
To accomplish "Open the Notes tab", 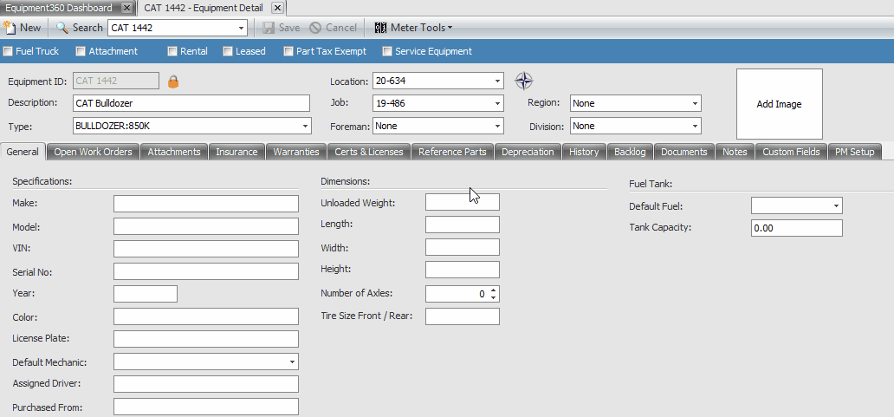I will pyautogui.click(x=735, y=152).
